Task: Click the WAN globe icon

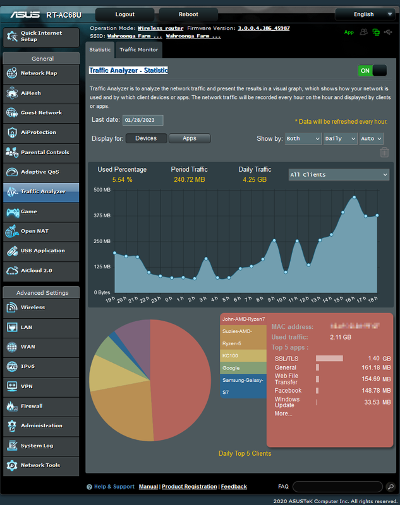Action: 12,347
